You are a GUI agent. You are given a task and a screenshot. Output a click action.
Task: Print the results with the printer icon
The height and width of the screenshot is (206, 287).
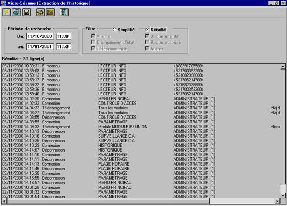[17, 12]
